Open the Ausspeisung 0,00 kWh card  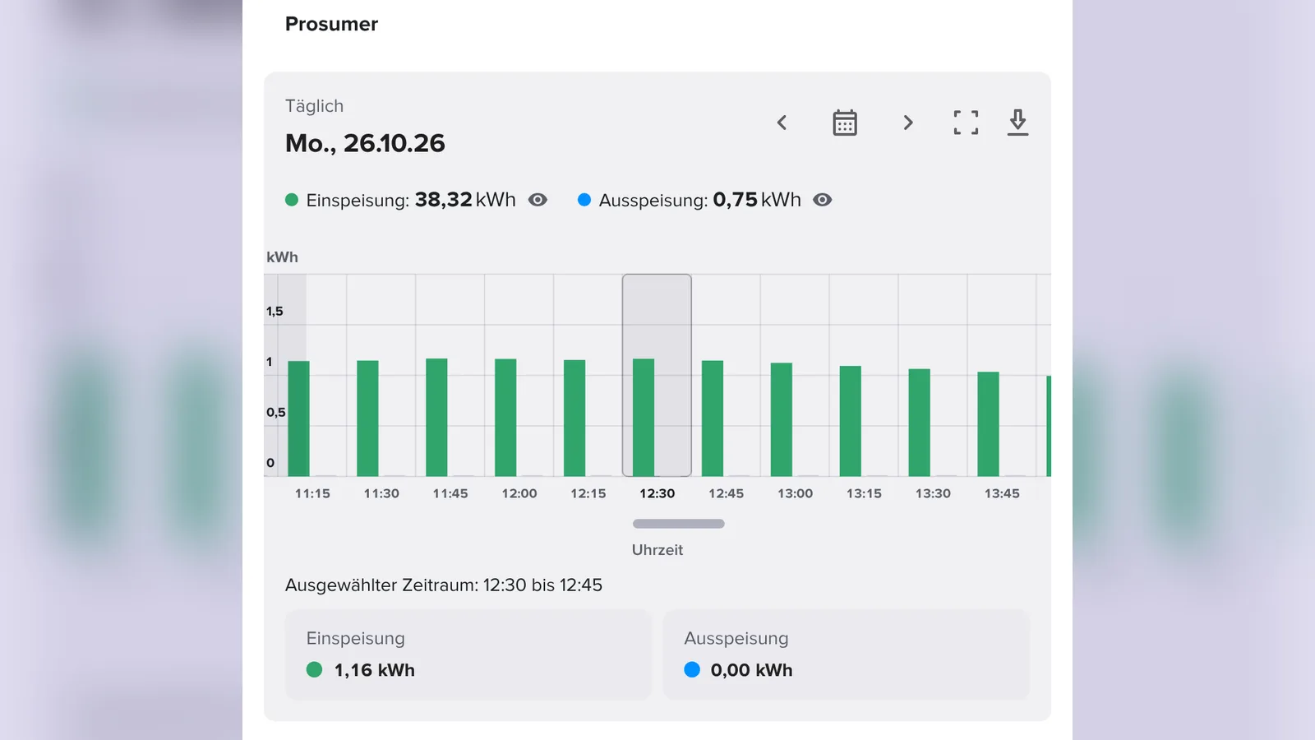point(847,654)
